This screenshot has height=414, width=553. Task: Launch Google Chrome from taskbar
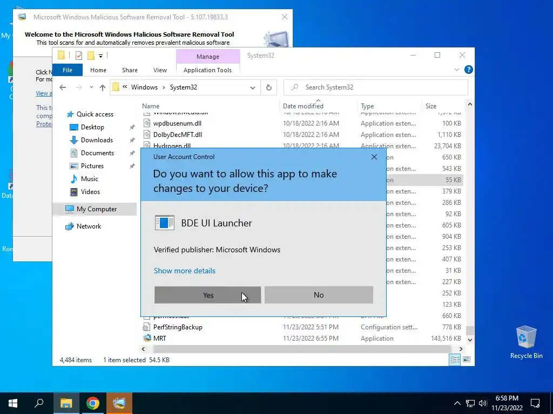coord(93,403)
